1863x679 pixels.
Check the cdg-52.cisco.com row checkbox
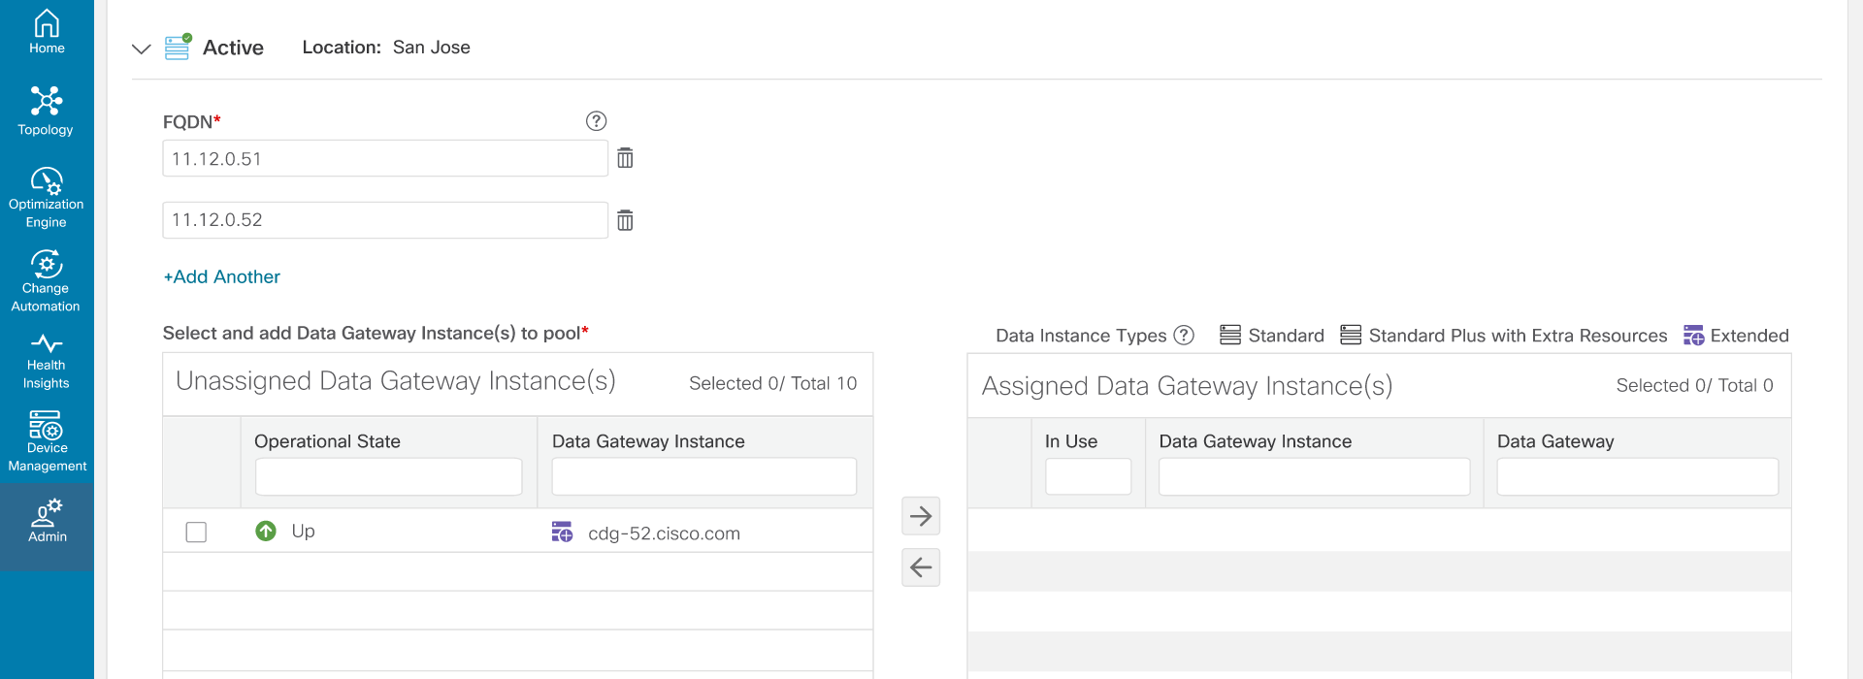click(196, 532)
